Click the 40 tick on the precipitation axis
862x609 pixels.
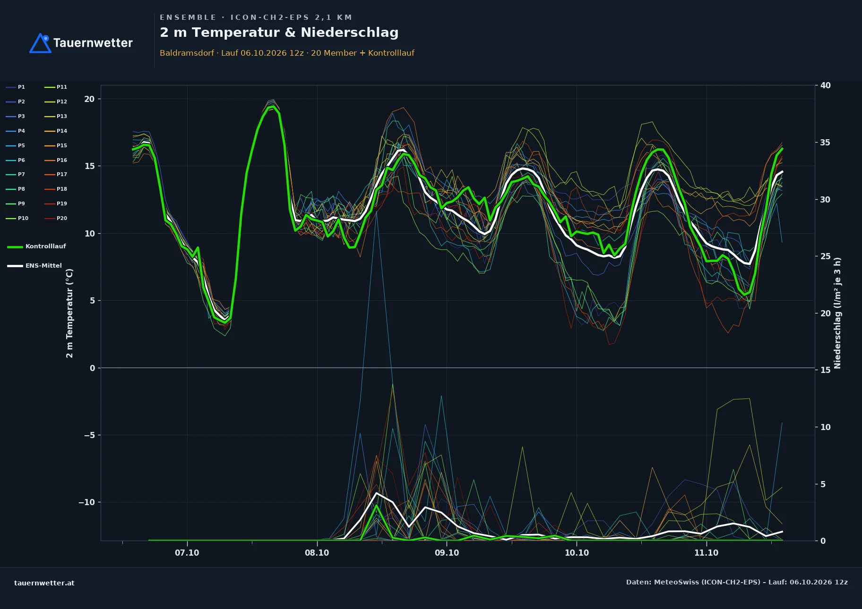(826, 85)
